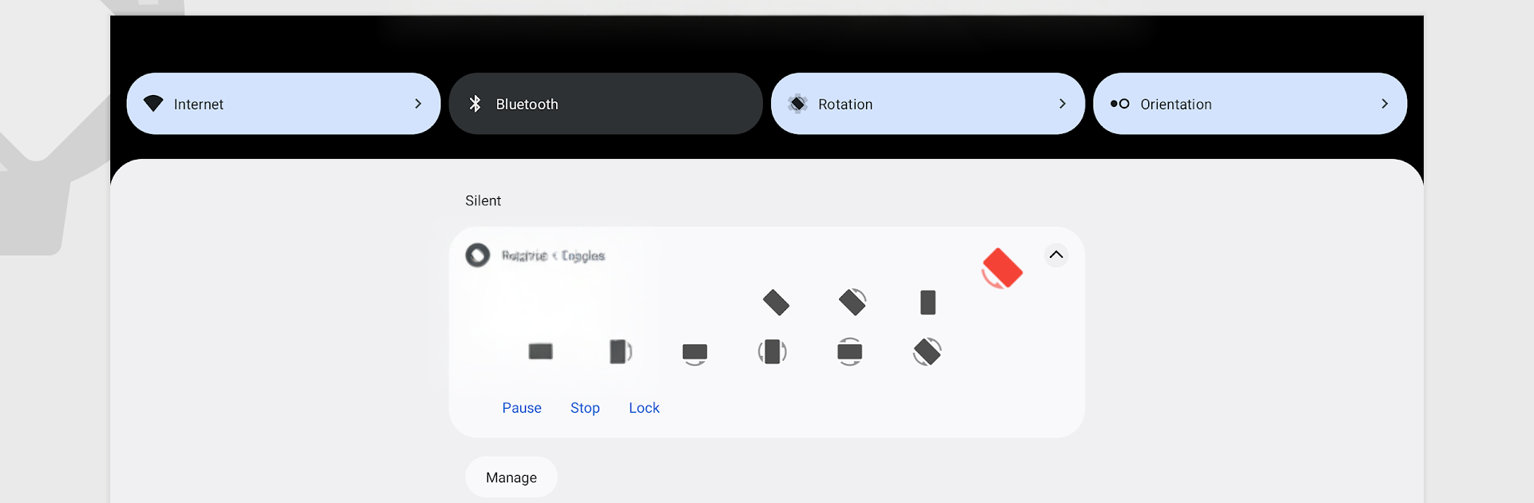Toggle the Bluetooth quick settings tile
The height and width of the screenshot is (503, 1534).
605,104
